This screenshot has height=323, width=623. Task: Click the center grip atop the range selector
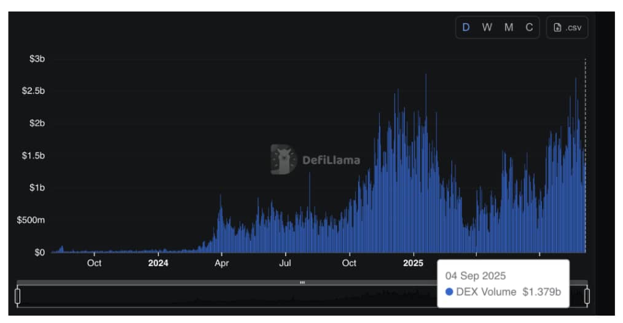click(302, 282)
